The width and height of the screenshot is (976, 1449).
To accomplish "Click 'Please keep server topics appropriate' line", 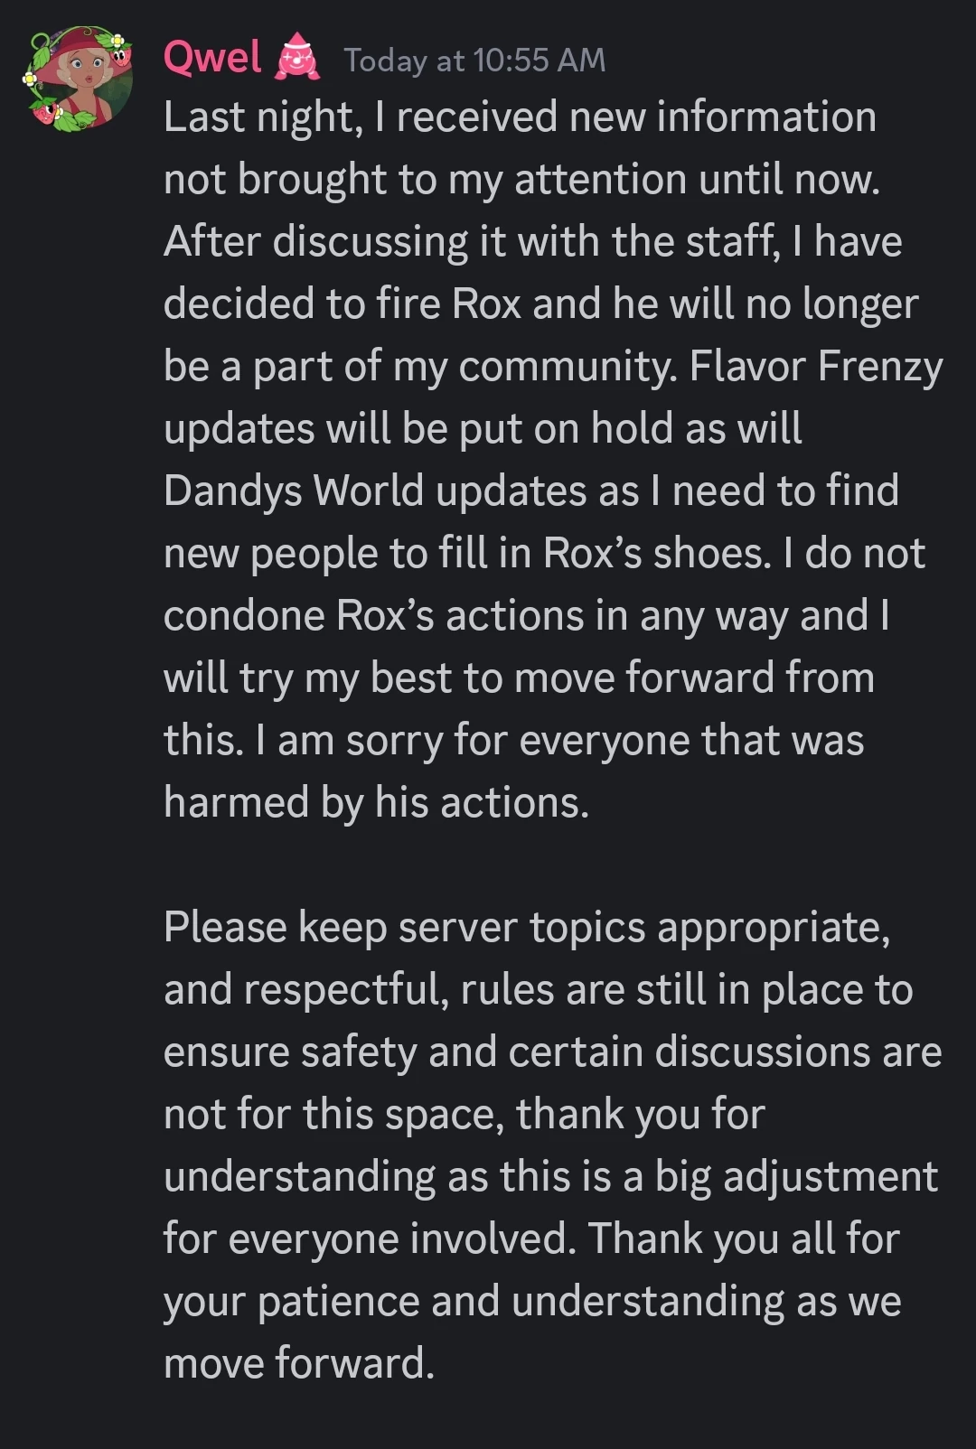I will point(527,929).
